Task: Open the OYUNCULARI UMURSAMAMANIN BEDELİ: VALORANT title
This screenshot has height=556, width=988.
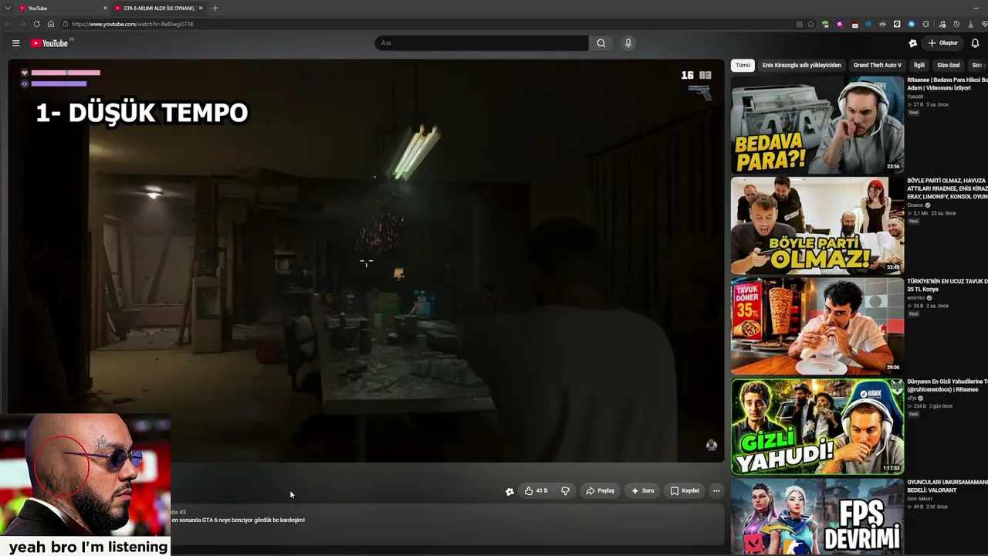Action: tap(947, 486)
